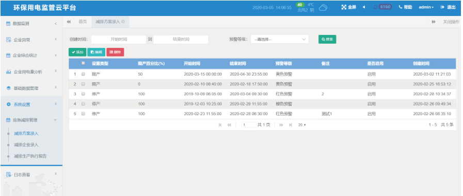
Task: Toggle the select-all header checkbox
Action: (83, 63)
